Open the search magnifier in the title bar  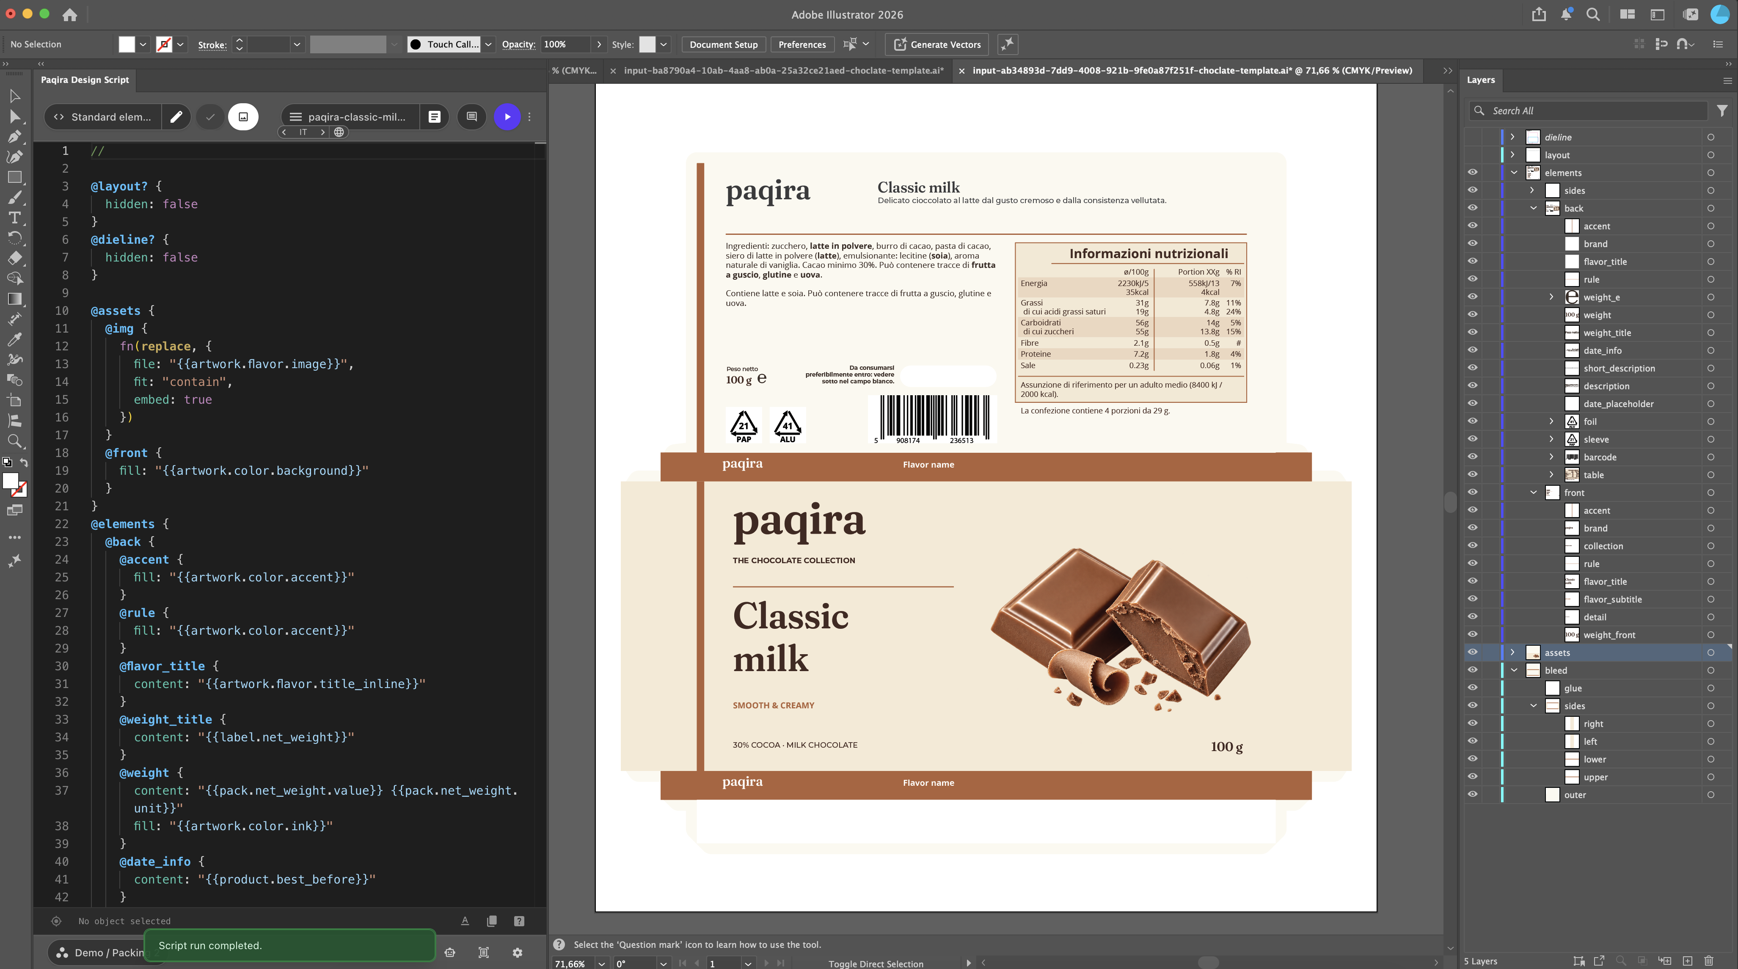[x=1593, y=14]
